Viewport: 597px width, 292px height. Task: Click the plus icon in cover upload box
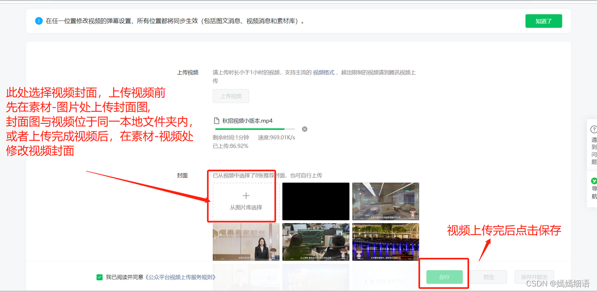click(246, 196)
